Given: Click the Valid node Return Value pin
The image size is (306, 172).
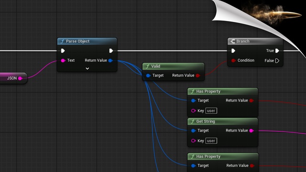Looking at the screenshot, I should tap(198, 75).
